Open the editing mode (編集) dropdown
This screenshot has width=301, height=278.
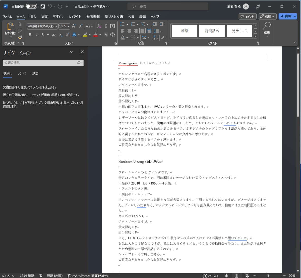point(268,17)
